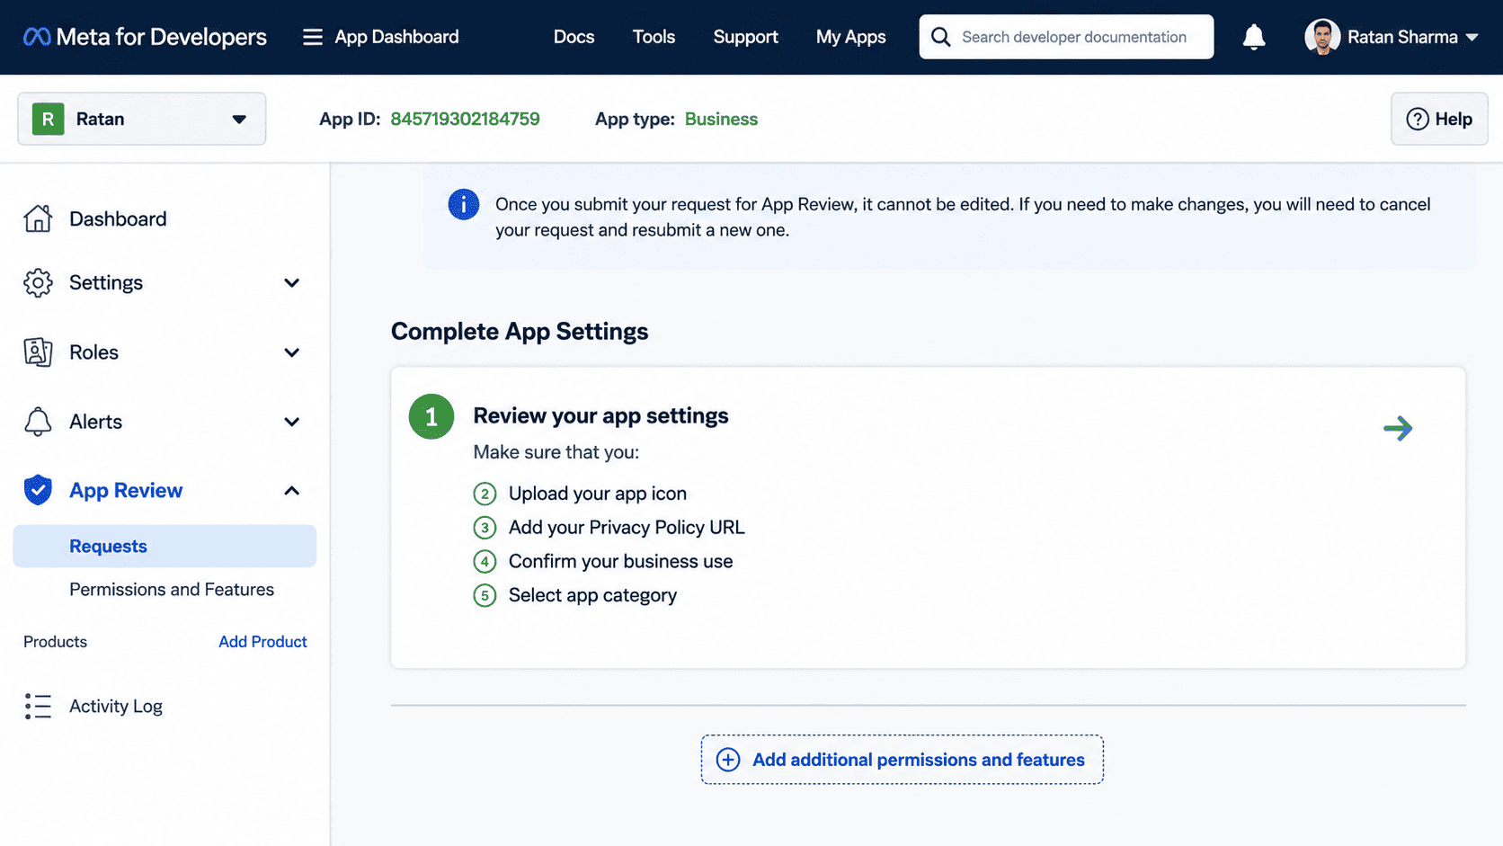Image resolution: width=1503 pixels, height=846 pixels.
Task: Click the Settings gear icon
Action: pyautogui.click(x=38, y=282)
